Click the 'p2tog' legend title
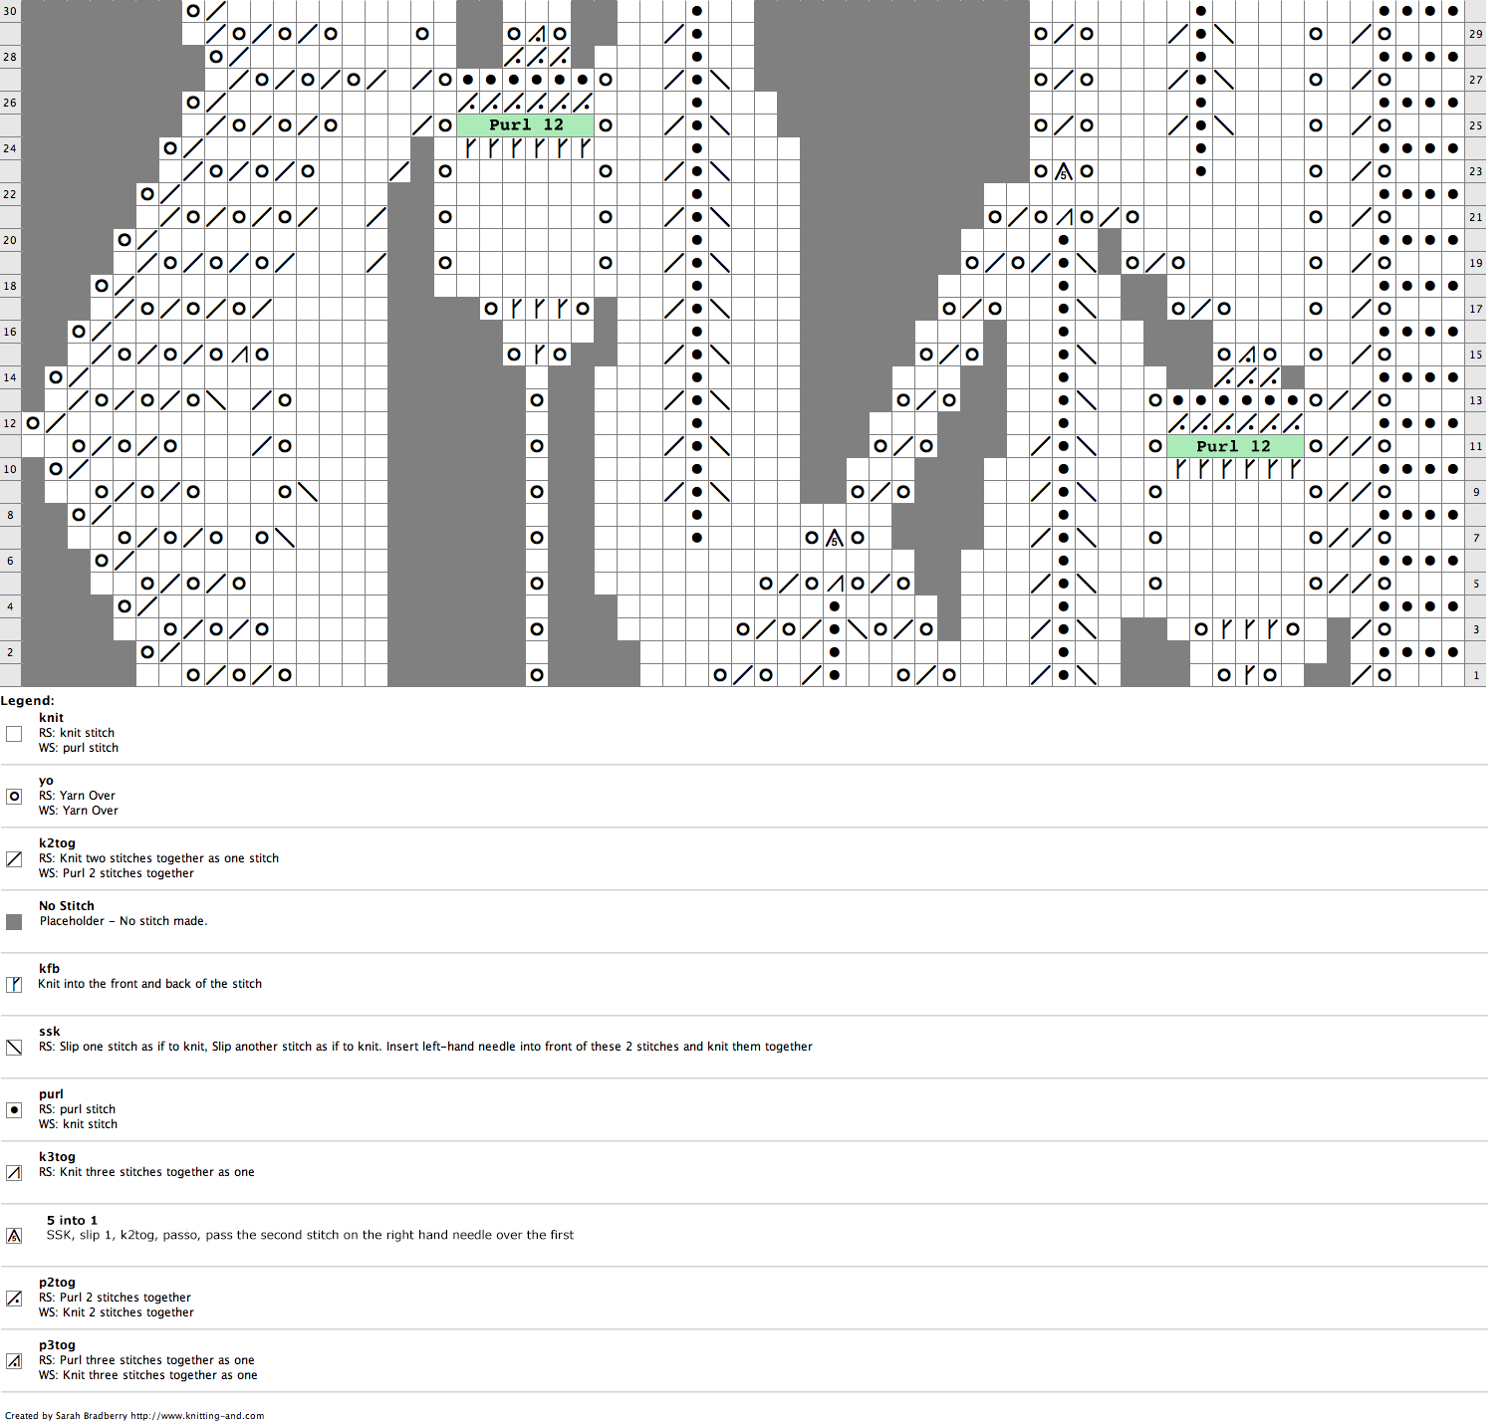The width and height of the screenshot is (1507, 1423). [57, 1283]
